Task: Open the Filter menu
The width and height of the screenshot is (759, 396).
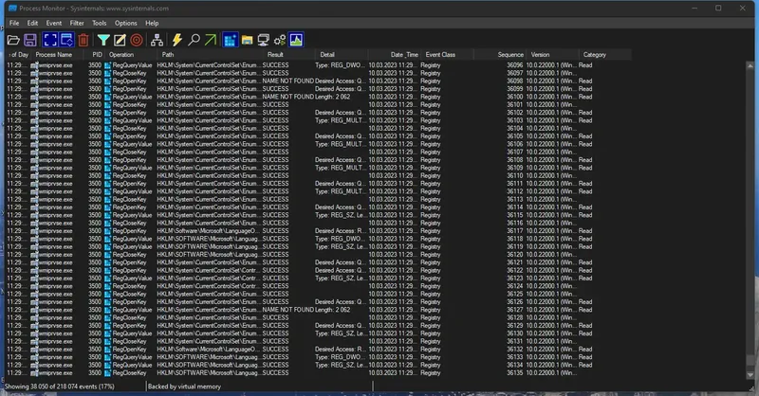Action: click(x=77, y=23)
